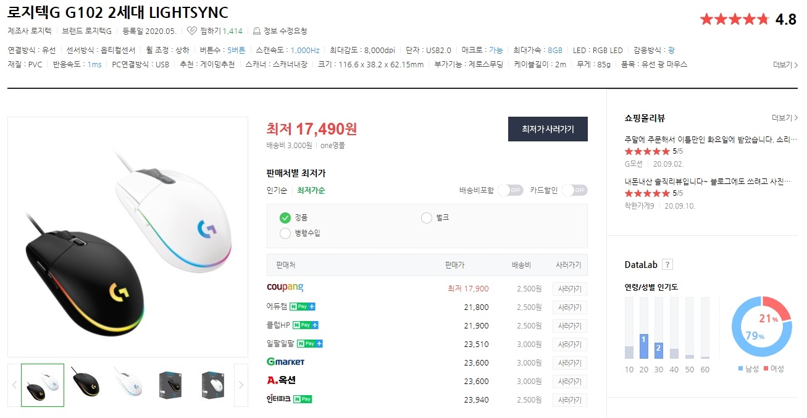The height and width of the screenshot is (418, 807).
Task: Click the main product image
Action: pos(128,237)
